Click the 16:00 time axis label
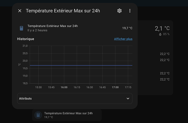The width and height of the screenshot is (188, 123). 64,87
